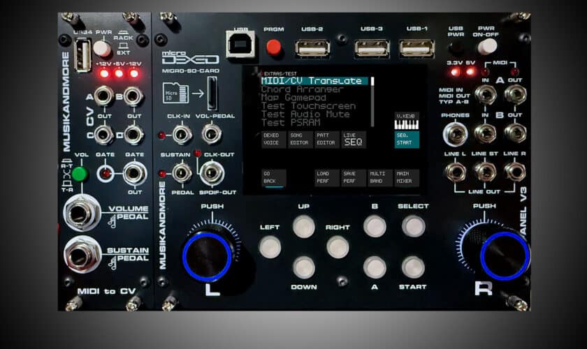Click the Micro SD card icon
587x349 pixels.
pyautogui.click(x=175, y=93)
